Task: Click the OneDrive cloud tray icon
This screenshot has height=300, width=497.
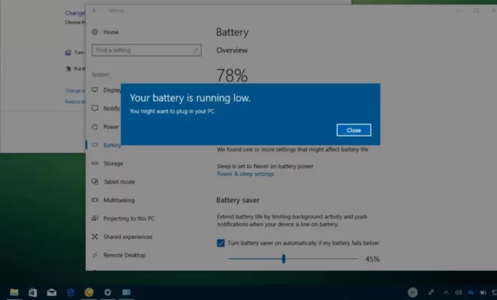Action: 471,292
